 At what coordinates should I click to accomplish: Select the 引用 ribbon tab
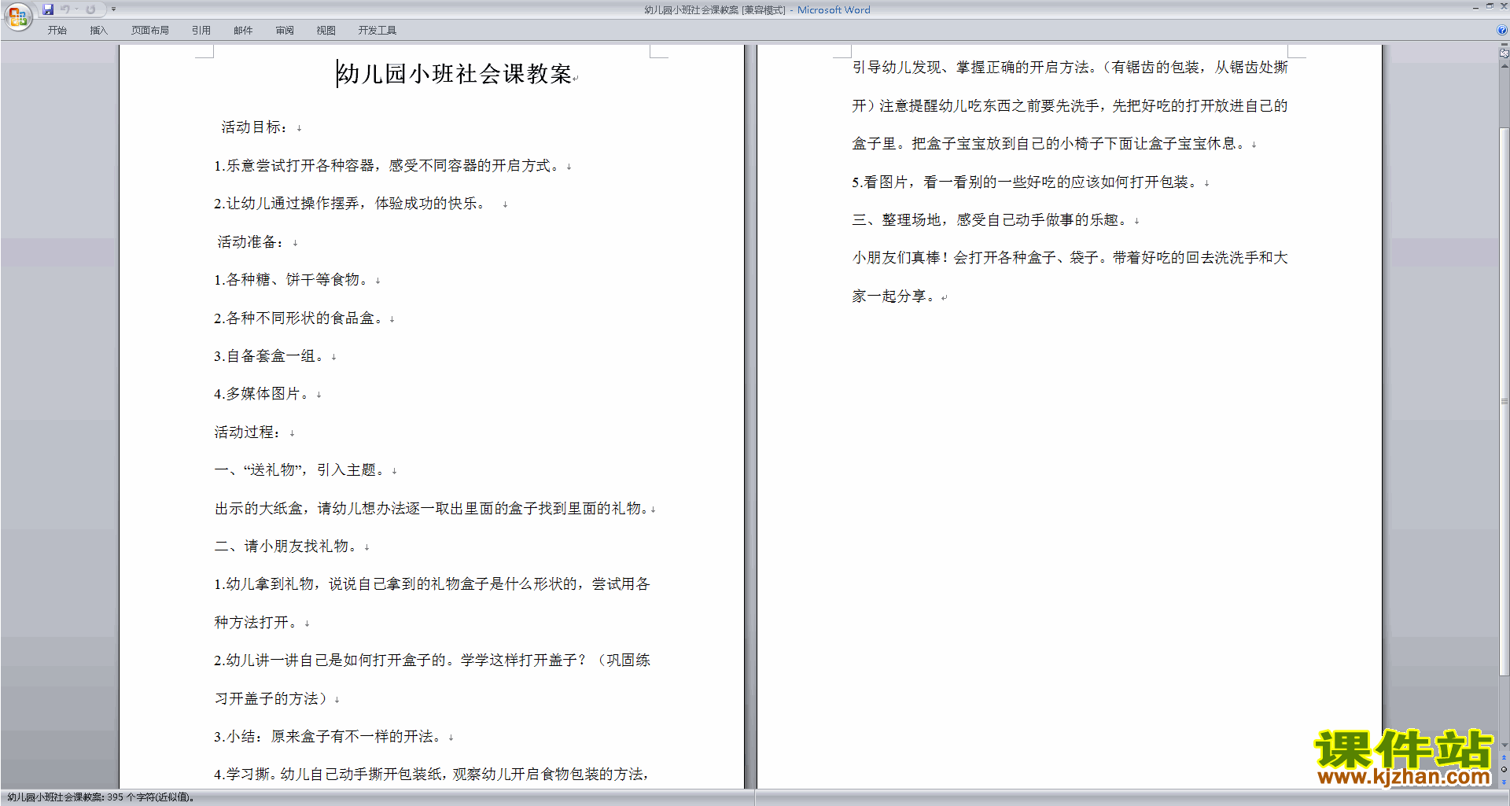(x=201, y=31)
